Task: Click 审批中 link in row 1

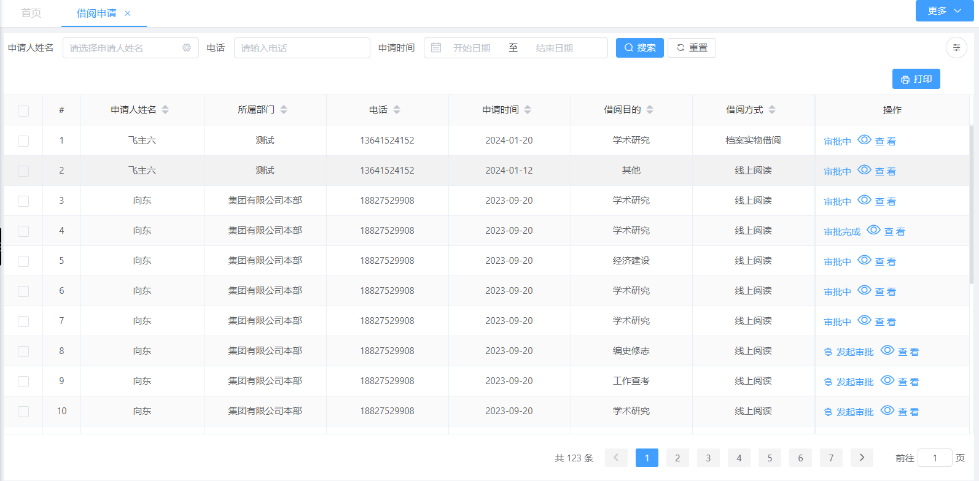Action: 837,141
